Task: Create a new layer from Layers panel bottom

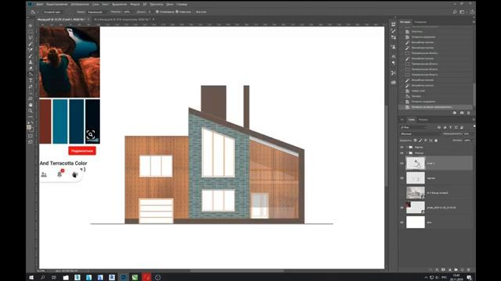Action: coord(462,270)
